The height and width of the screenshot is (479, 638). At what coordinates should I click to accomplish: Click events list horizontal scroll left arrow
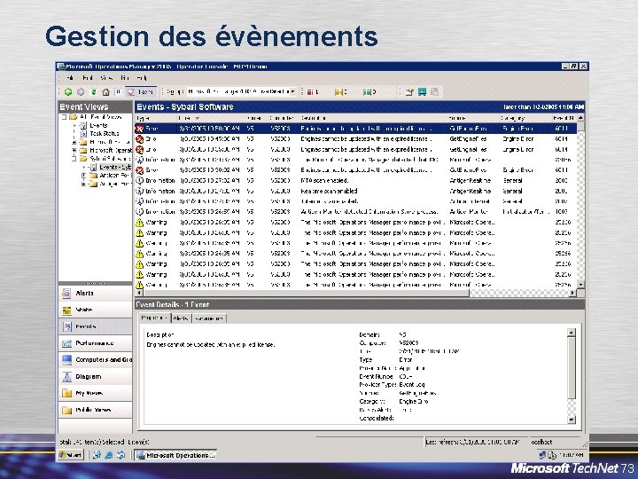(139, 293)
